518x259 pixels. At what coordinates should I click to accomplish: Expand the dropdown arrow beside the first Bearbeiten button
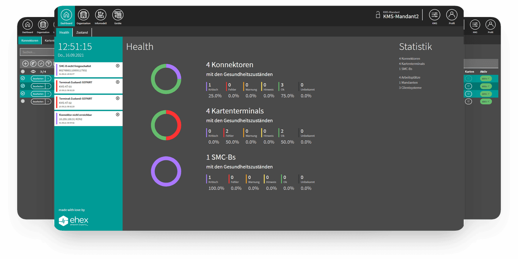tap(48, 79)
